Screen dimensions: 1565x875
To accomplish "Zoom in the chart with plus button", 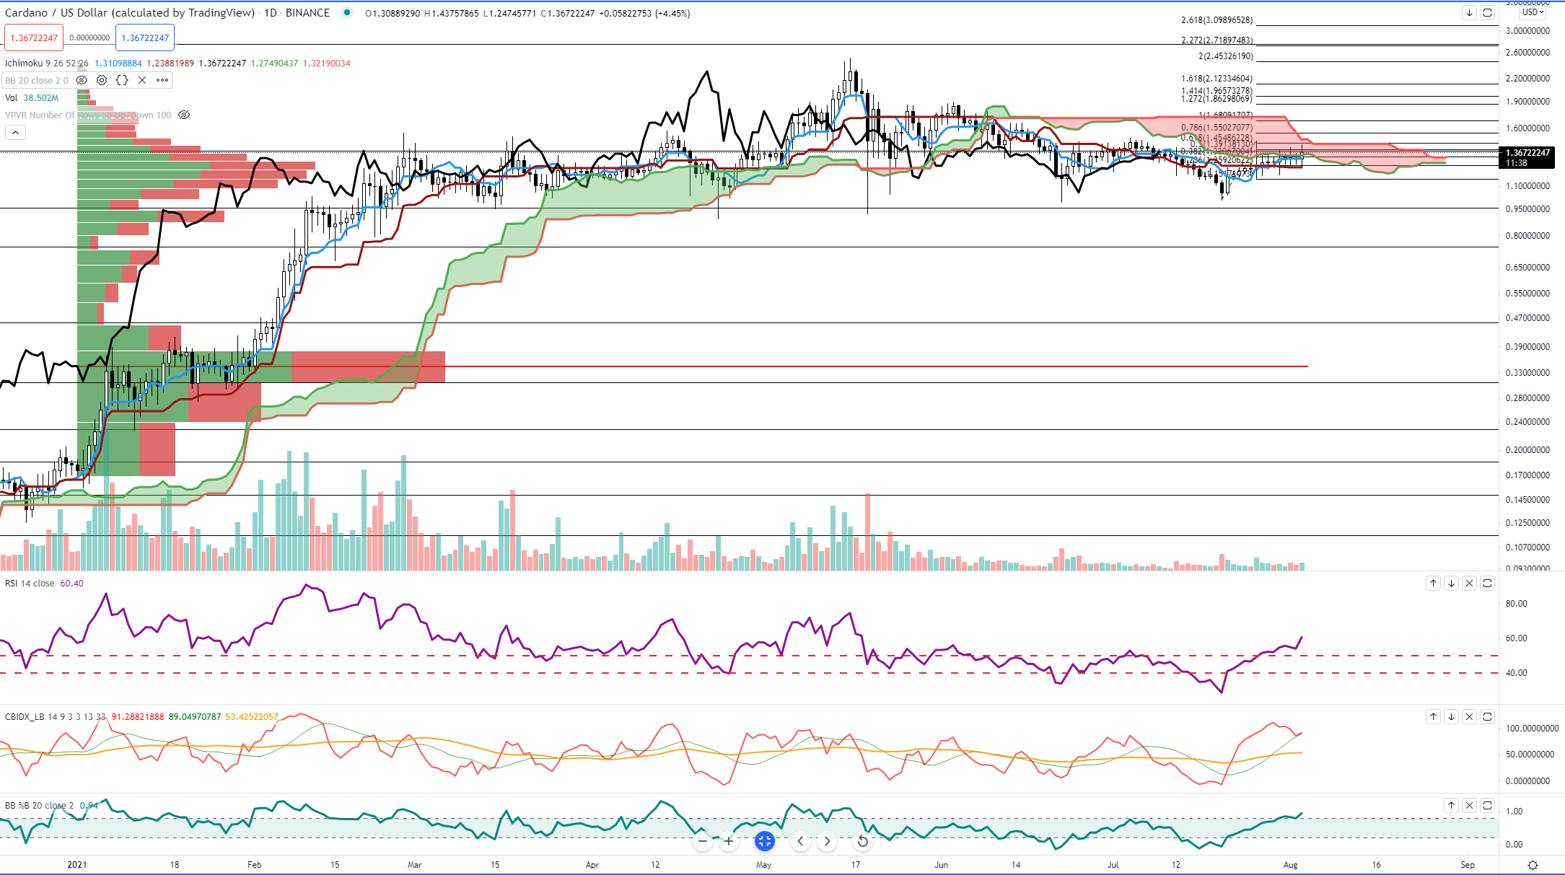I will 729,841.
